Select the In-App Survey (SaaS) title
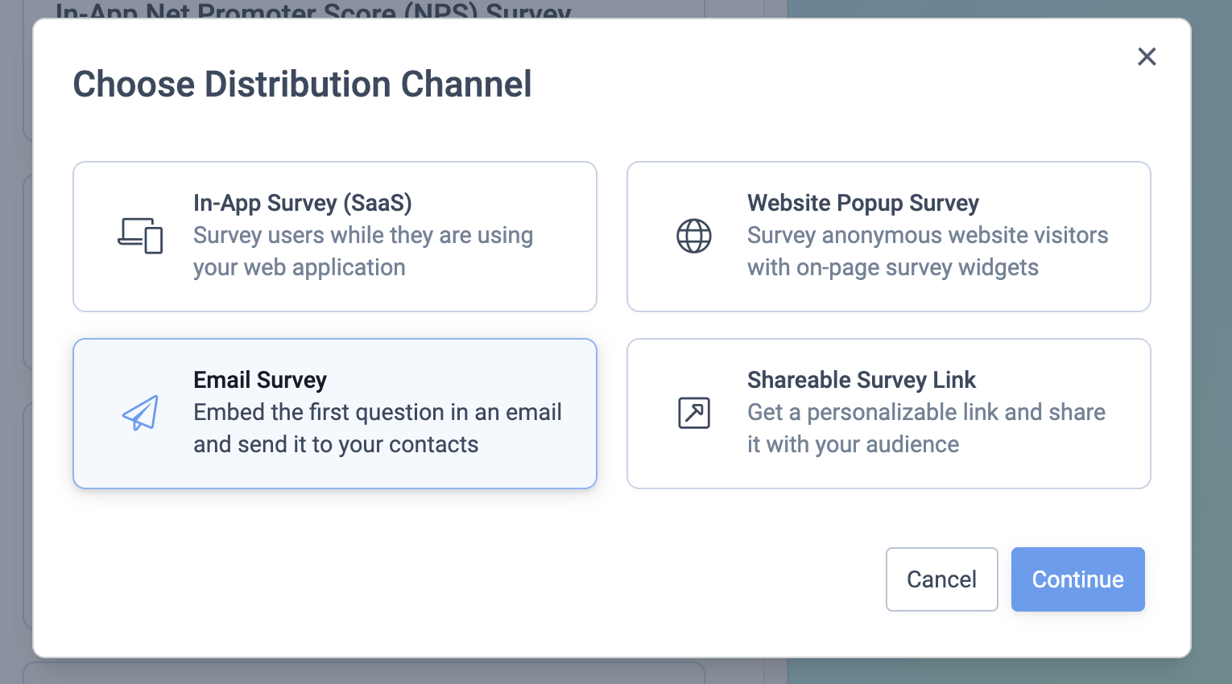Image resolution: width=1232 pixels, height=684 pixels. coord(302,203)
